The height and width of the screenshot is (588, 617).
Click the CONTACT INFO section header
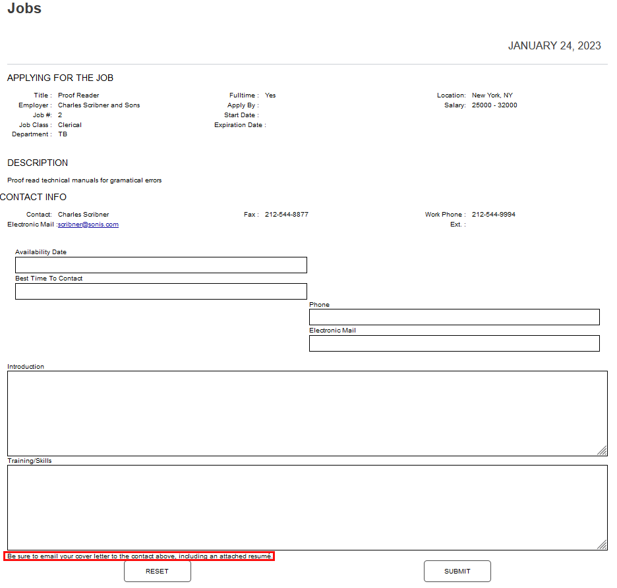33,196
